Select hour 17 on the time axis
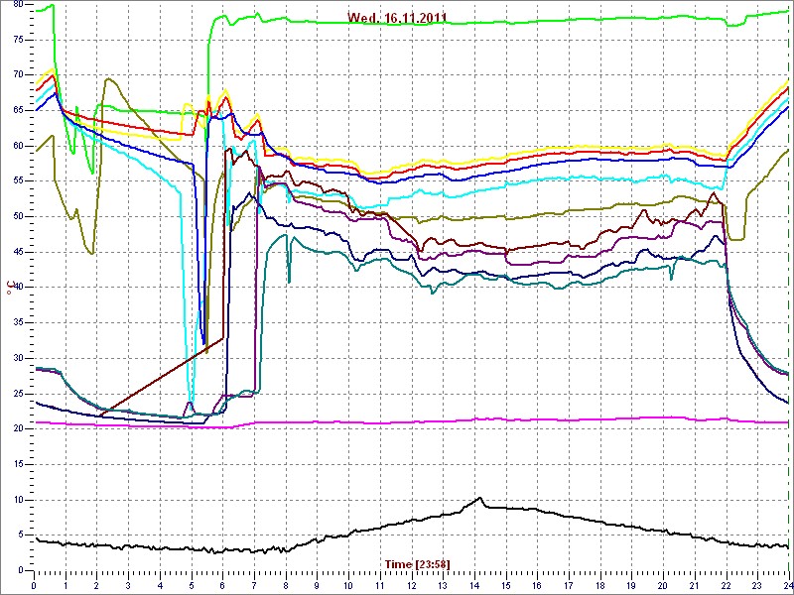This screenshot has height=595, width=794. 569,584
